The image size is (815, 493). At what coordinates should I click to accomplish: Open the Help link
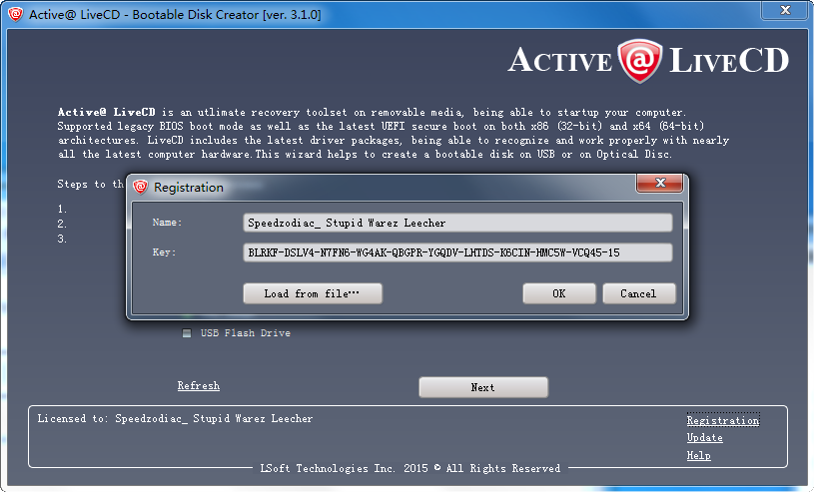pyautogui.click(x=698, y=455)
